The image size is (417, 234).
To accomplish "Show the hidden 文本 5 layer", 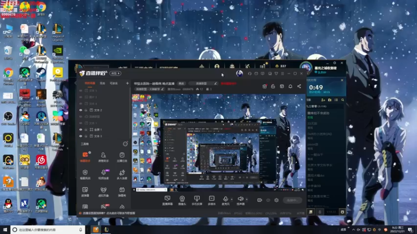I will click(x=81, y=90).
